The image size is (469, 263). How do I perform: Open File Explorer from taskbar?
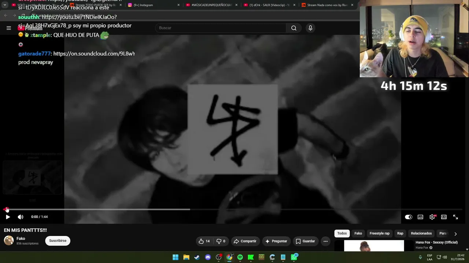[186, 257]
